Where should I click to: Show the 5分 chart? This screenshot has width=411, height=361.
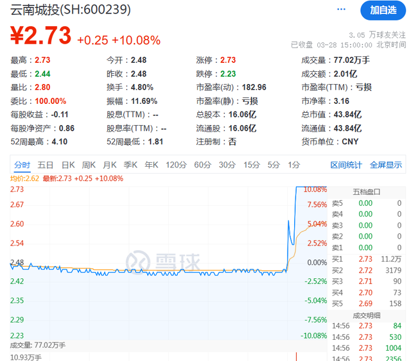tap(274, 165)
